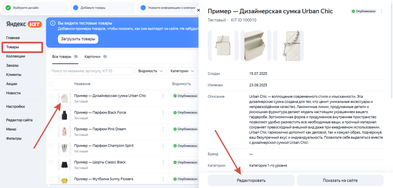Switch to the Карточки tab
Screen dimensions: 393x188
coord(92,57)
